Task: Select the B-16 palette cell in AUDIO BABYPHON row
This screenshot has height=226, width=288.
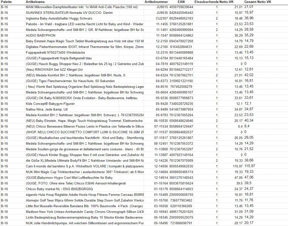Action: [4, 35]
